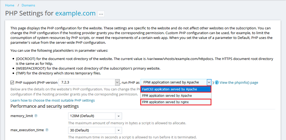Collapse the 'run PHP as' handler dropdown arrow
Viewport: 286px width, 140px height.
[x=209, y=82]
